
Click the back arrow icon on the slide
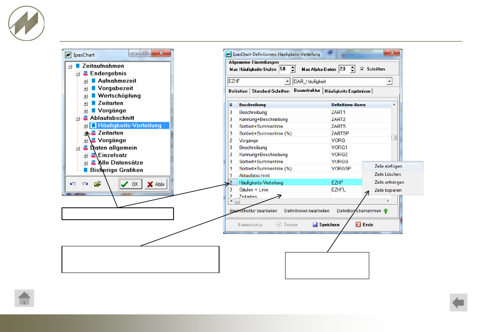[458, 302]
